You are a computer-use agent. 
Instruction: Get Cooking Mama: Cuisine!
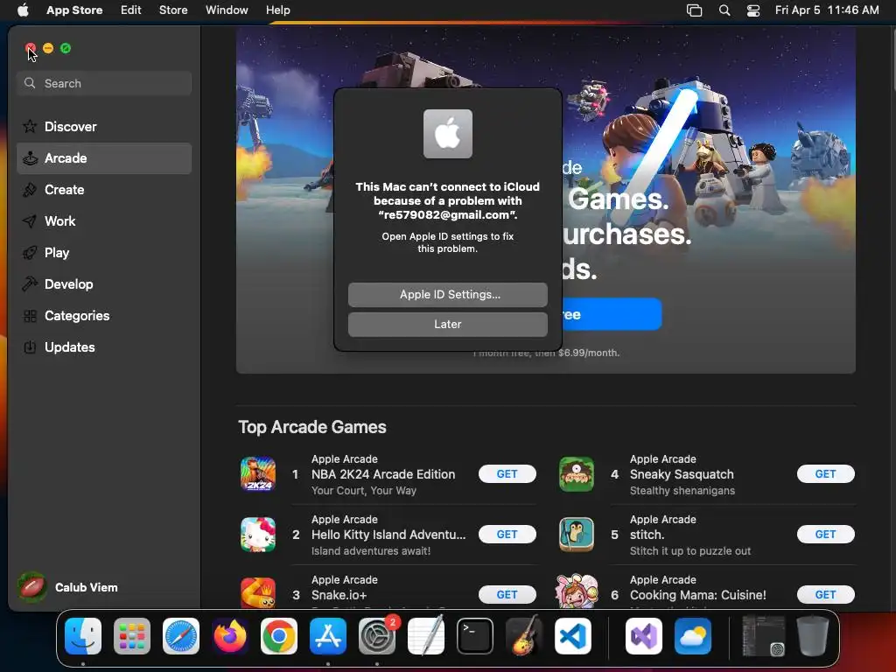tap(825, 595)
